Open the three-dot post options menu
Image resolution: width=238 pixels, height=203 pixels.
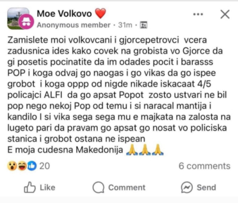coord(198,14)
